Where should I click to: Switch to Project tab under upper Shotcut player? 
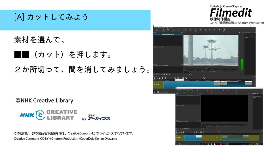coord(190,74)
